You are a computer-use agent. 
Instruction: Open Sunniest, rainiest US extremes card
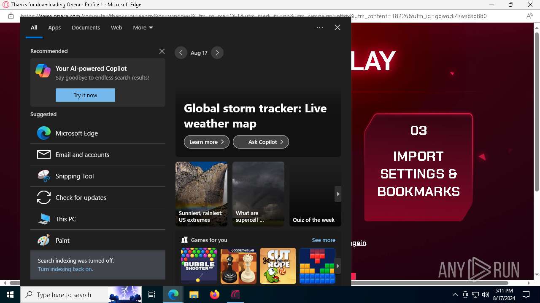point(201,194)
